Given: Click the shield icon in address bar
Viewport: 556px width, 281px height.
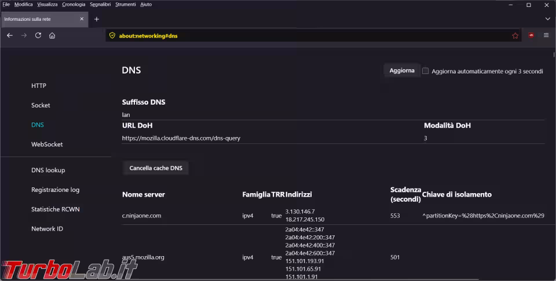Looking at the screenshot, I should 112,35.
